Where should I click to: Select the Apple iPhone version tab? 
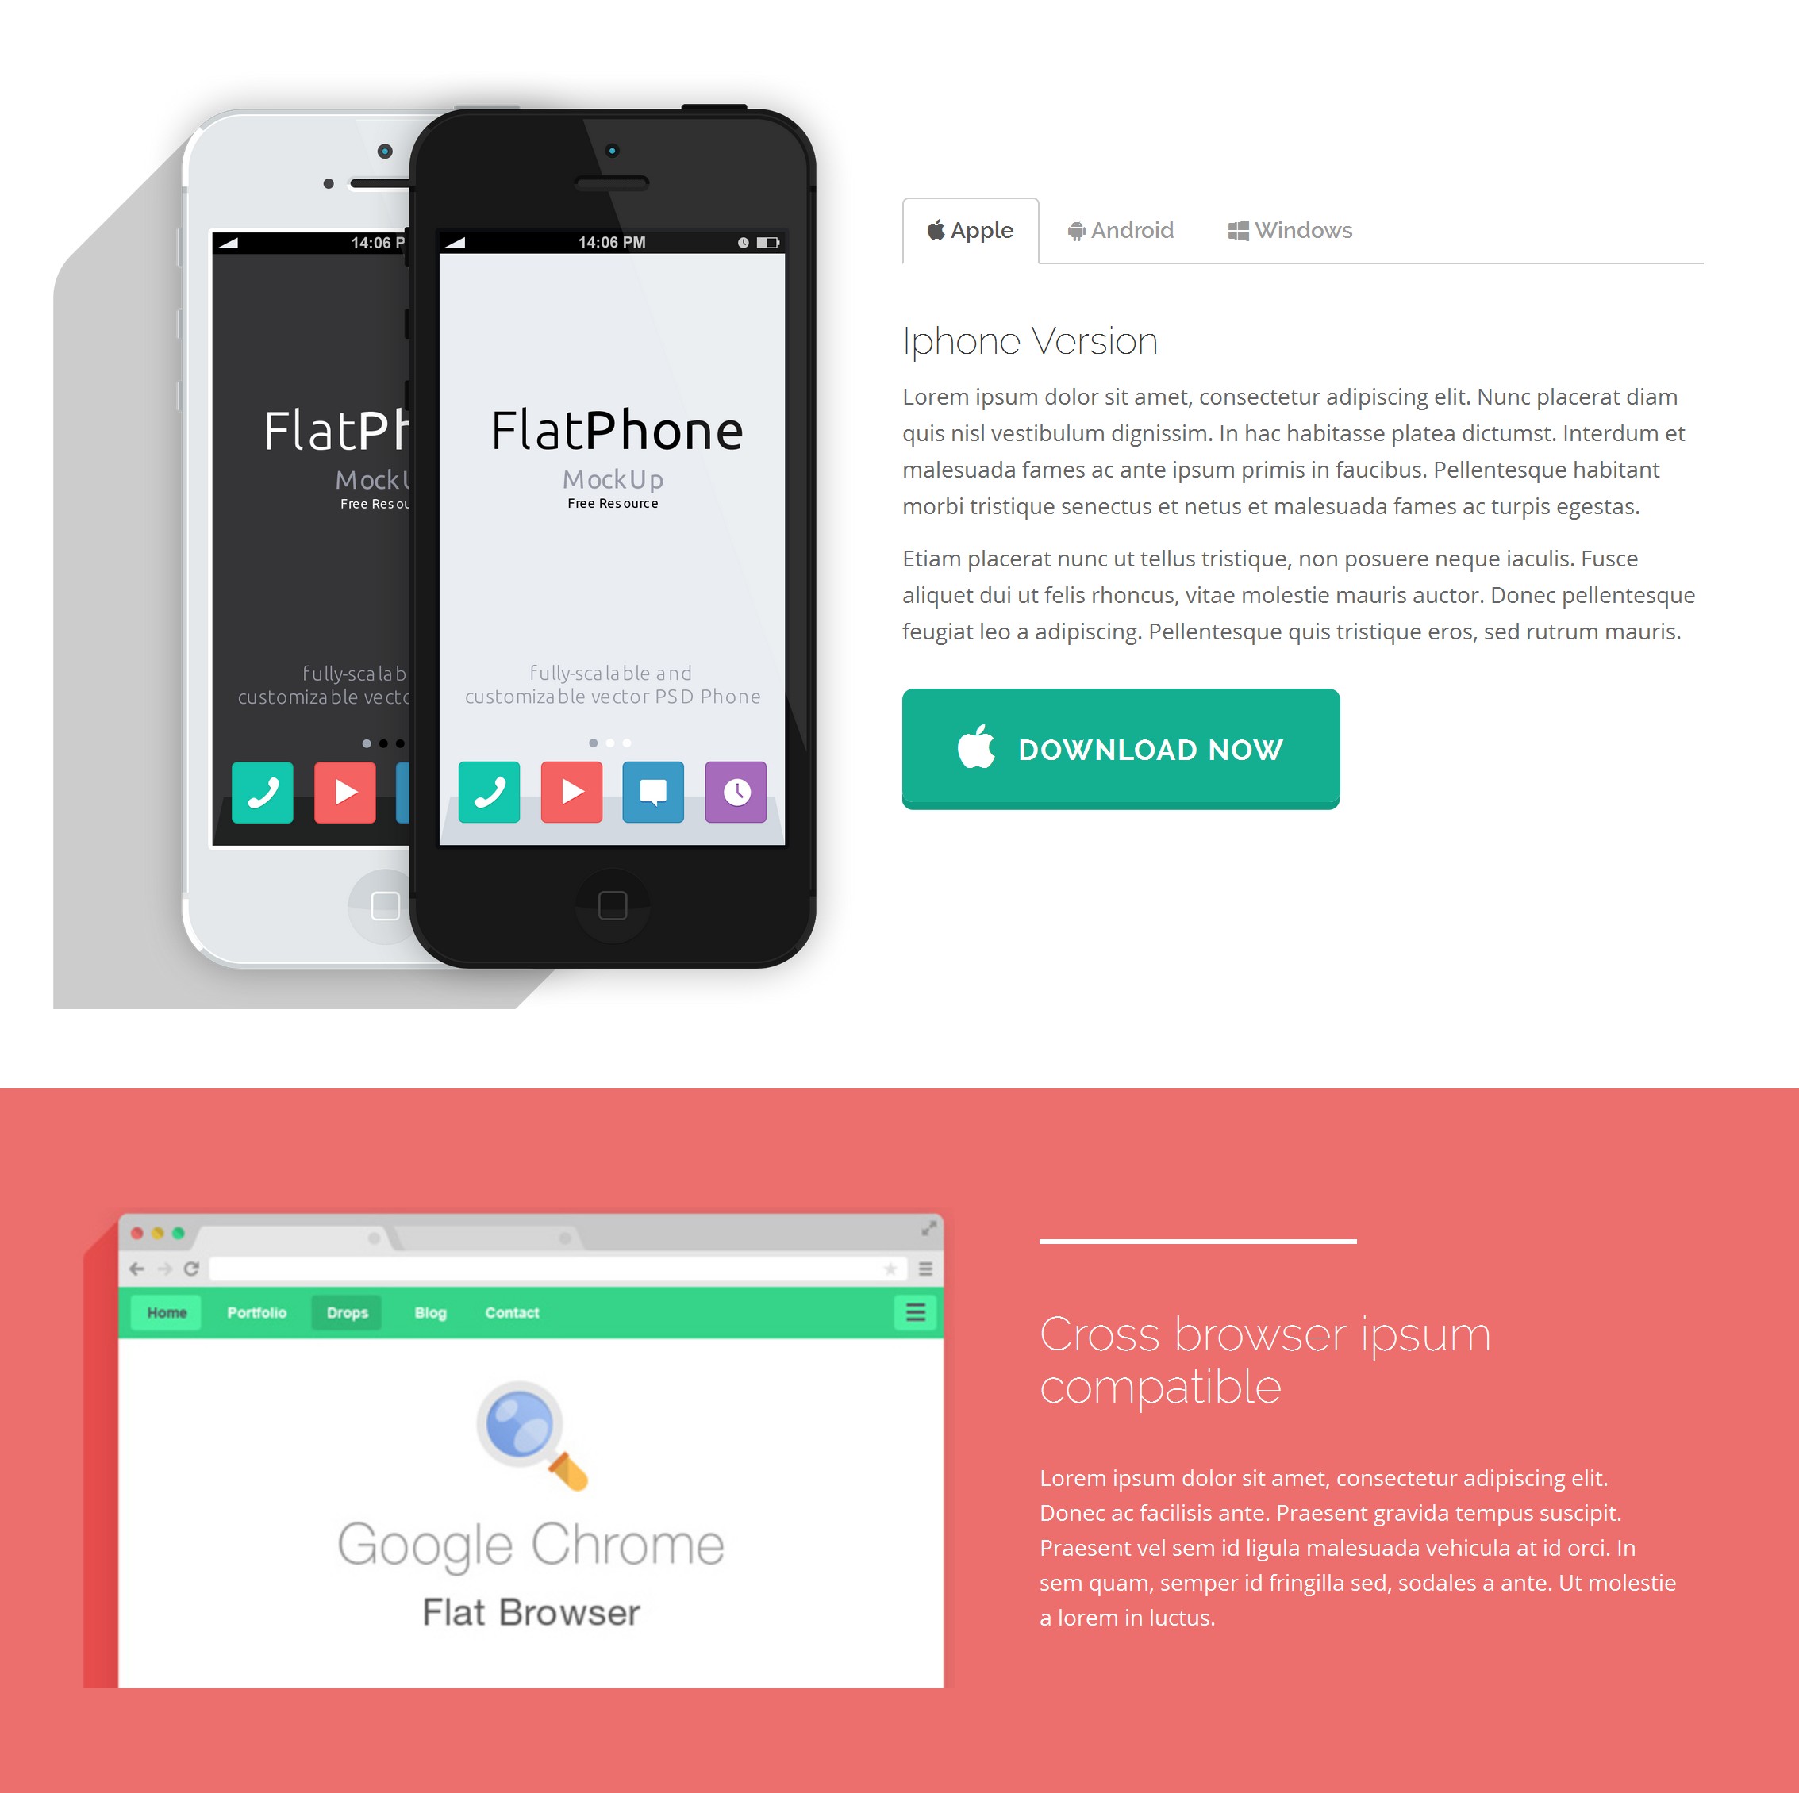pos(971,228)
